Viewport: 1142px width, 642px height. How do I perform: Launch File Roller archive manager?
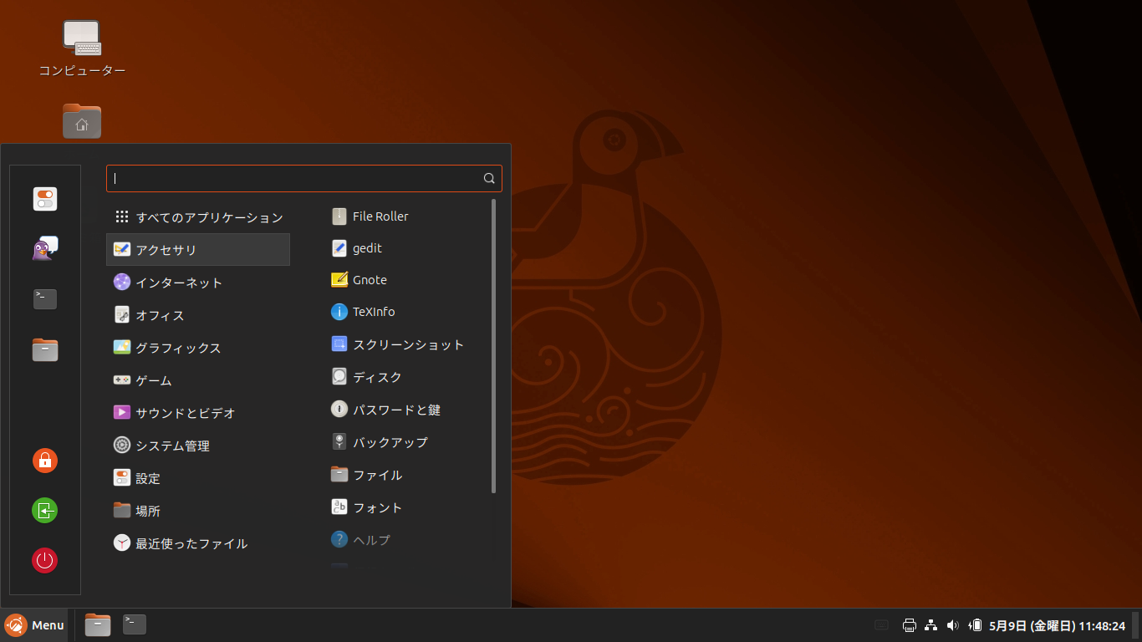pyautogui.click(x=380, y=216)
